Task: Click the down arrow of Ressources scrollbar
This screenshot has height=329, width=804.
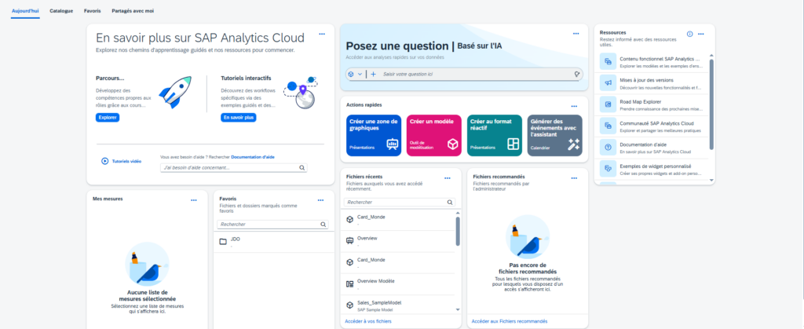Action: click(x=711, y=180)
